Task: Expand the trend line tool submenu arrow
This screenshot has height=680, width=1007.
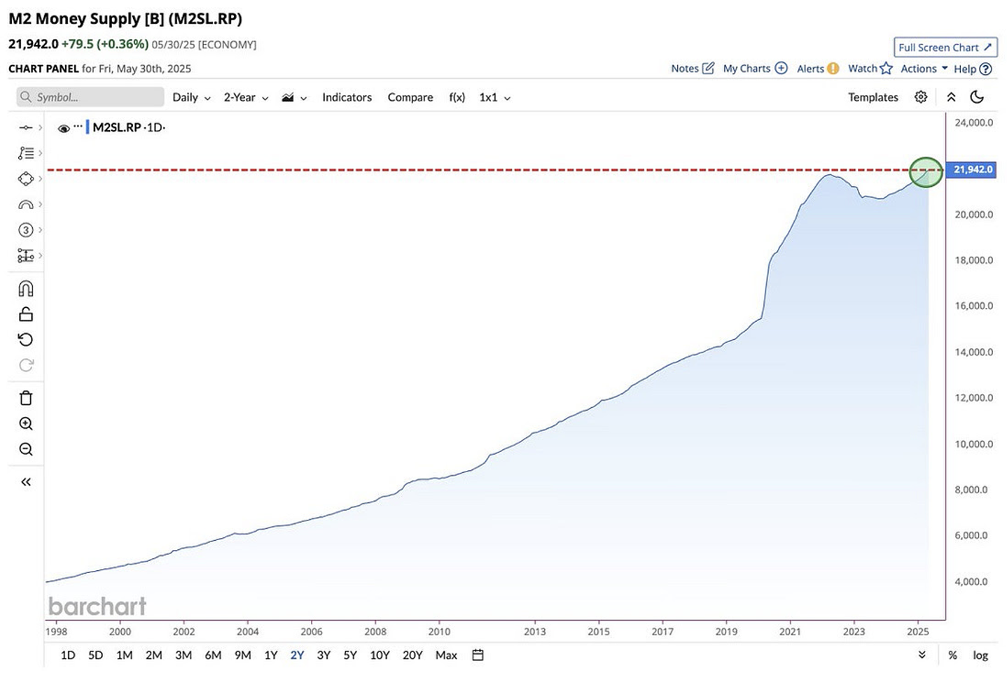Action: pyautogui.click(x=41, y=127)
